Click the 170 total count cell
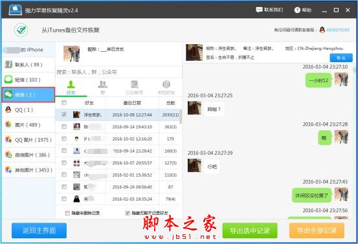The height and width of the screenshot is (244, 358). point(170,139)
